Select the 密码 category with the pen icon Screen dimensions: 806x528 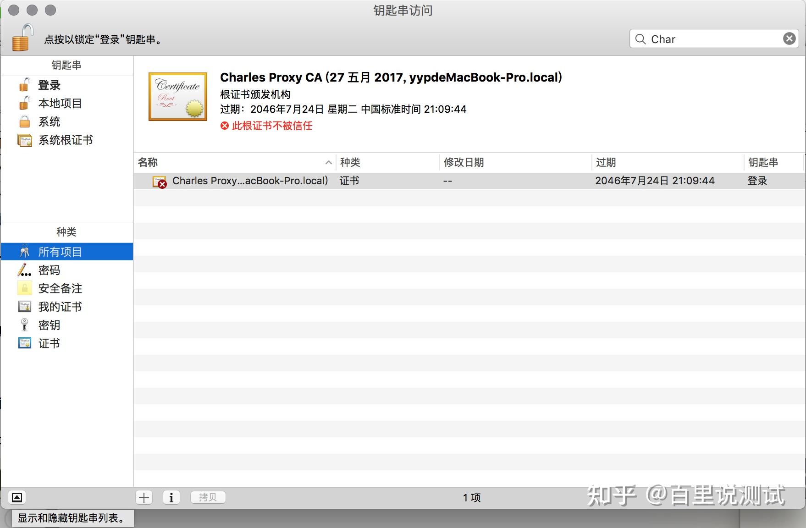tap(49, 270)
